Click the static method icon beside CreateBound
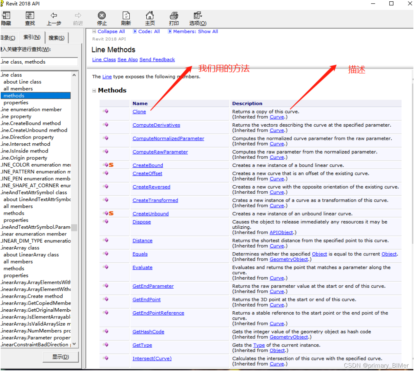The image size is (414, 372). coord(108,165)
